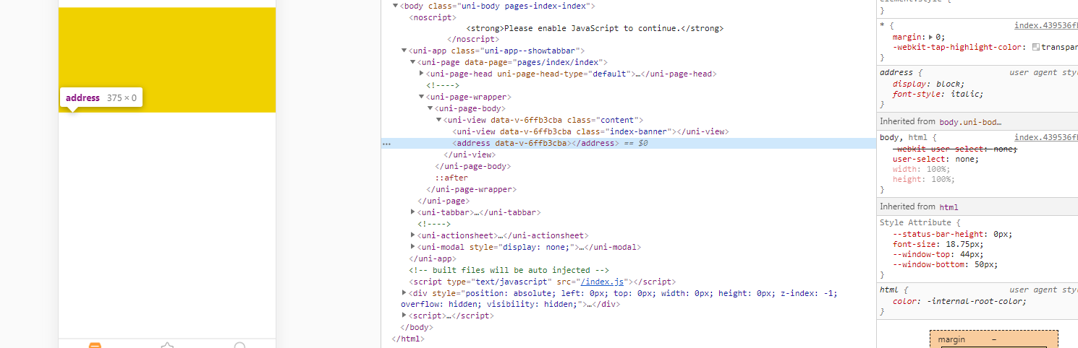The height and width of the screenshot is (348, 1078).
Task: Click the body, html selector text
Action: pyautogui.click(x=903, y=137)
